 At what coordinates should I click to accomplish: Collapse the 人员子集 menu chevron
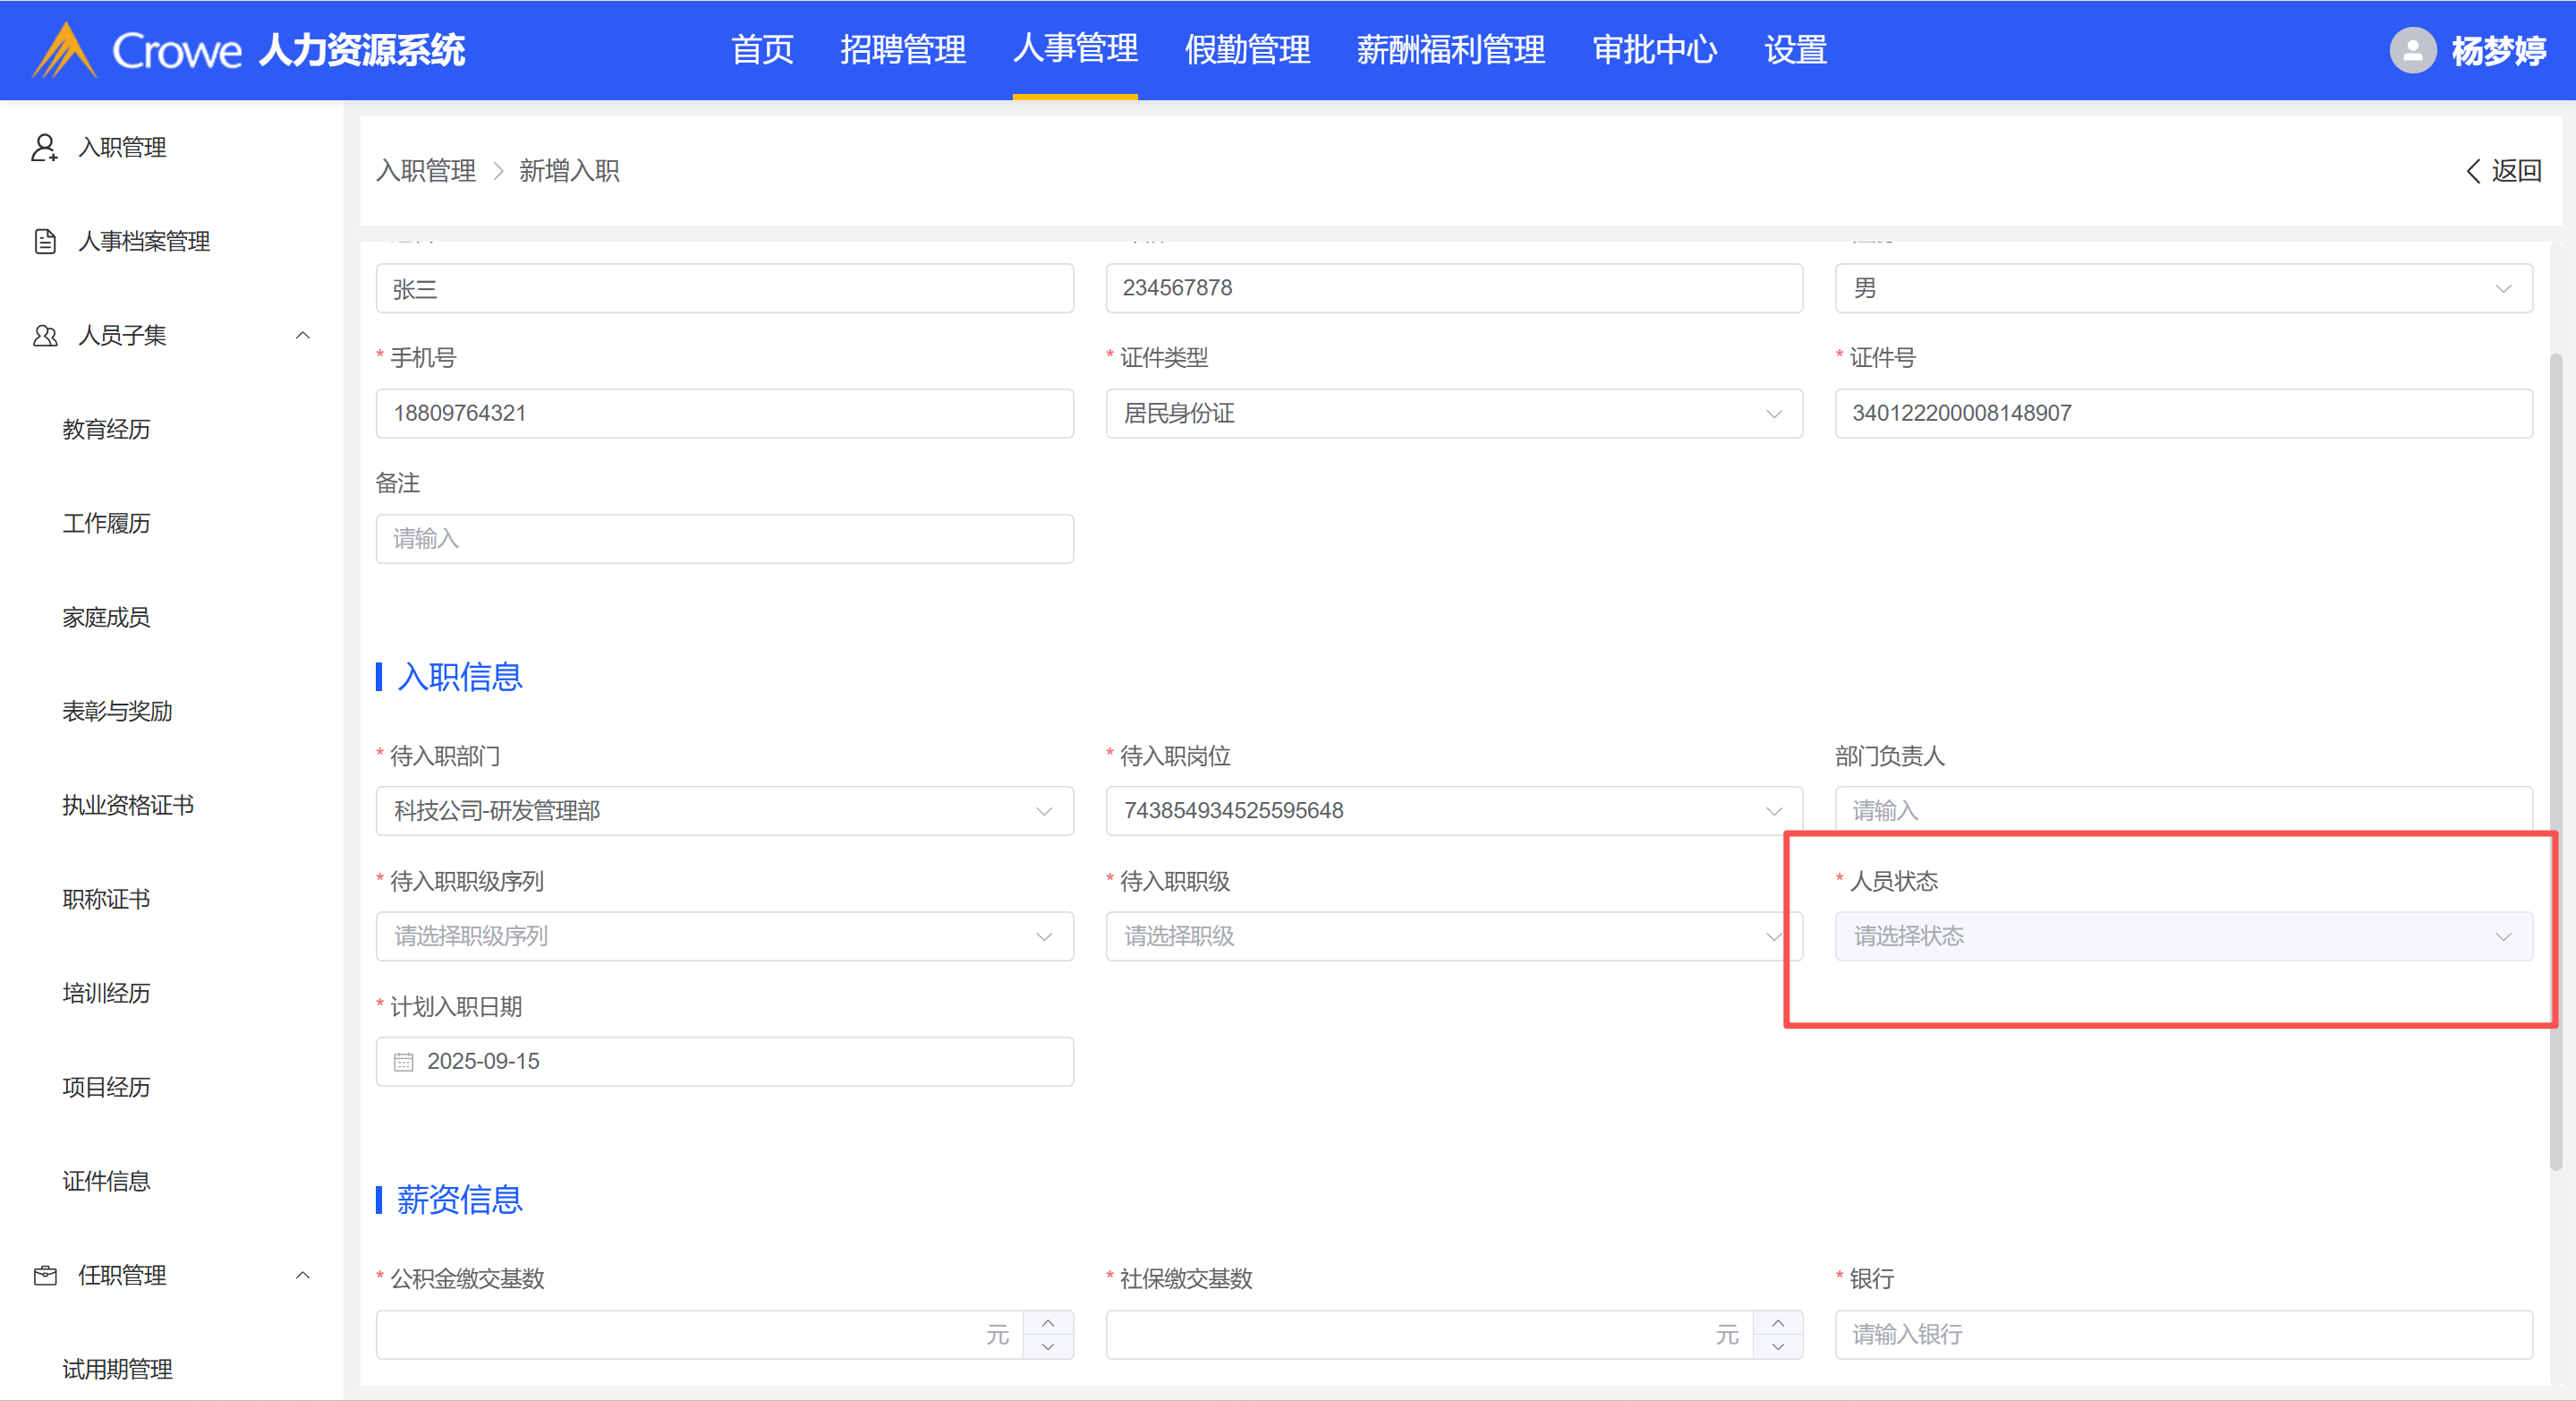302,335
